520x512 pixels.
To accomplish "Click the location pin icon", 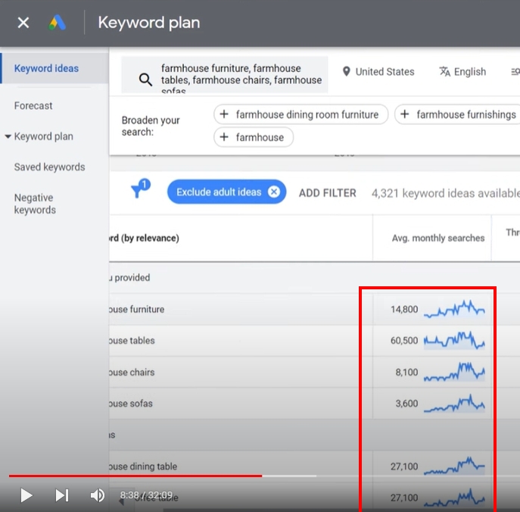I will [346, 71].
